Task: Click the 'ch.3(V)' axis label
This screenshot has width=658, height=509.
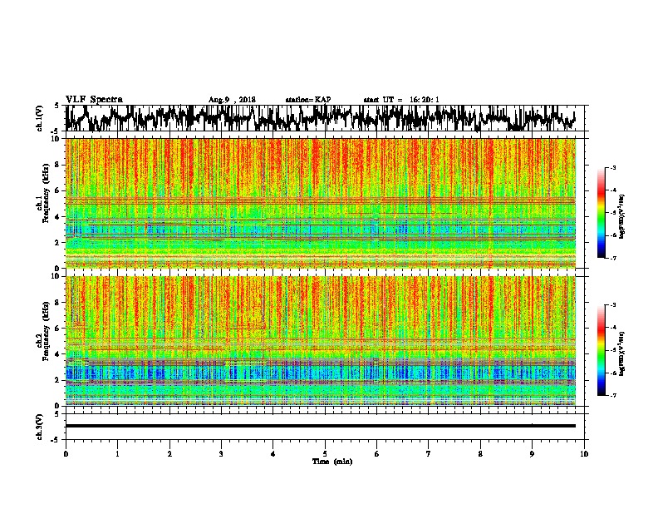Action: [x=40, y=427]
